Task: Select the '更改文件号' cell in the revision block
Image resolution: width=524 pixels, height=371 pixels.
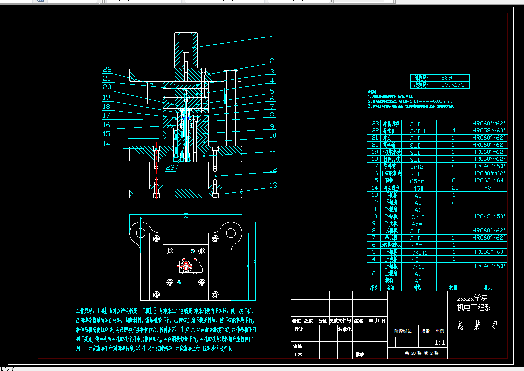Action: [x=340, y=321]
